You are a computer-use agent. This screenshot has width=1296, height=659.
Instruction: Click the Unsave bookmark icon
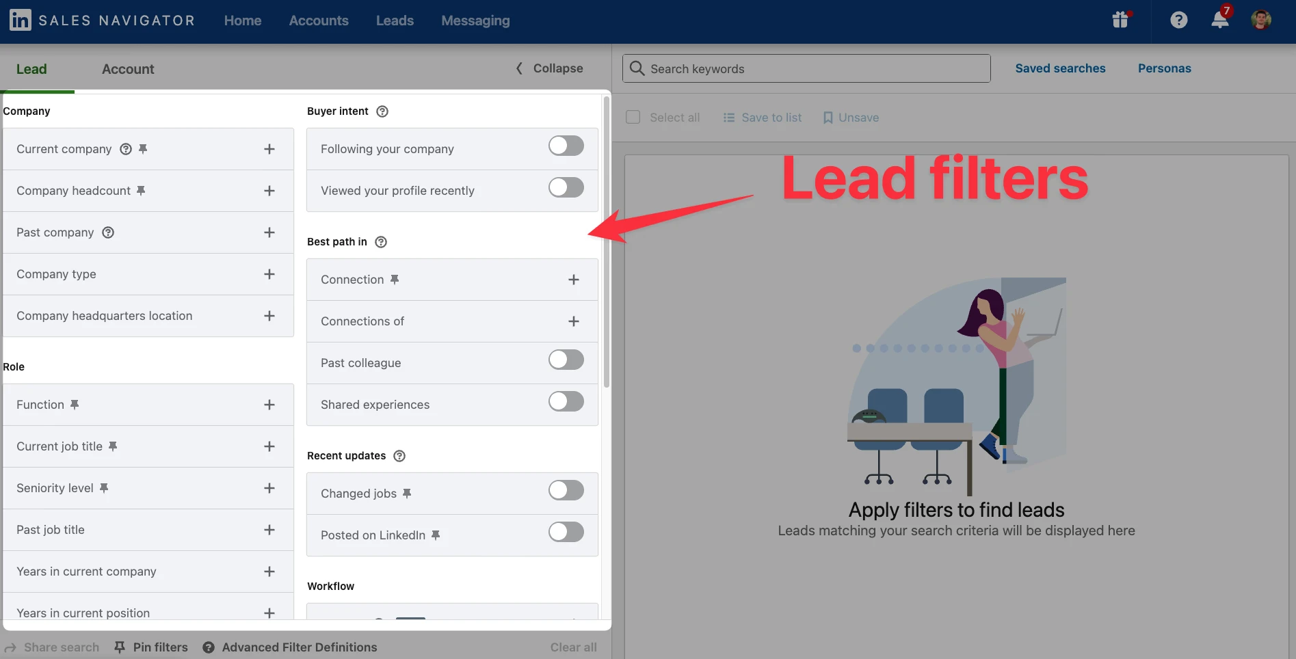point(828,118)
